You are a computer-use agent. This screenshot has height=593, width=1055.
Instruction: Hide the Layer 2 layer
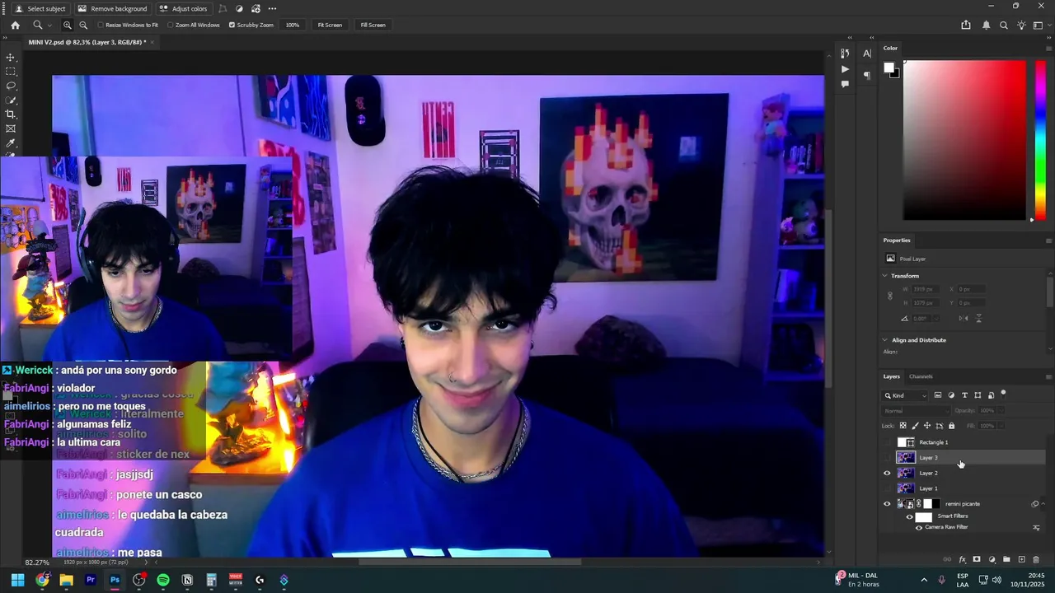click(887, 473)
